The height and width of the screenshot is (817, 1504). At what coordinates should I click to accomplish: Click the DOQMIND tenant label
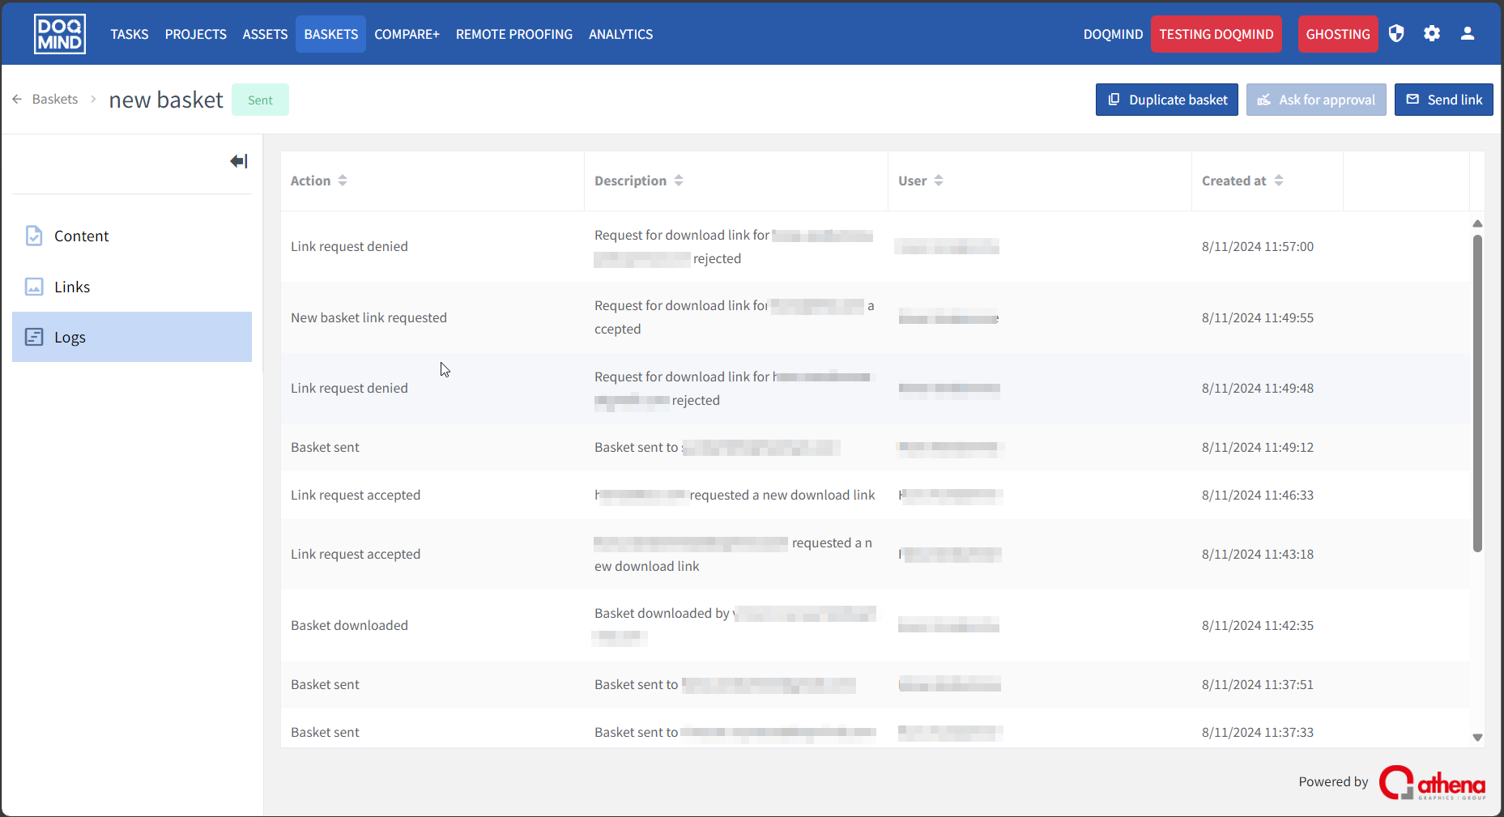[1113, 34]
